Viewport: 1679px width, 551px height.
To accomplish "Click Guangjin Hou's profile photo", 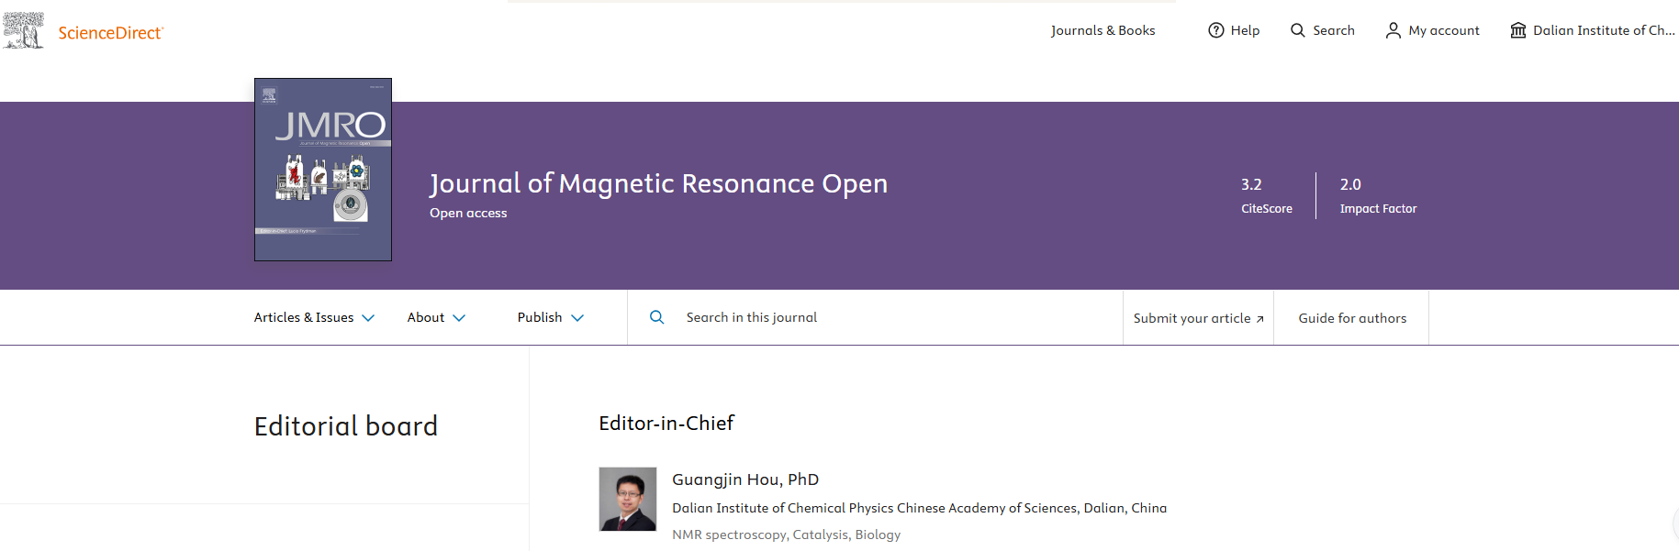I will pos(628,500).
